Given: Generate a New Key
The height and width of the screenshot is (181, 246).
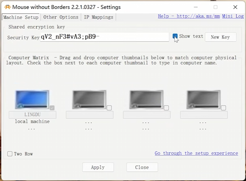Looking at the screenshot, I should coord(220,37).
